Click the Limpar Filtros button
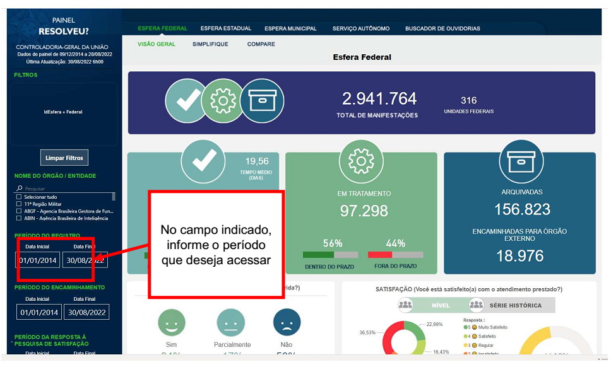The height and width of the screenshot is (367, 611). click(64, 158)
